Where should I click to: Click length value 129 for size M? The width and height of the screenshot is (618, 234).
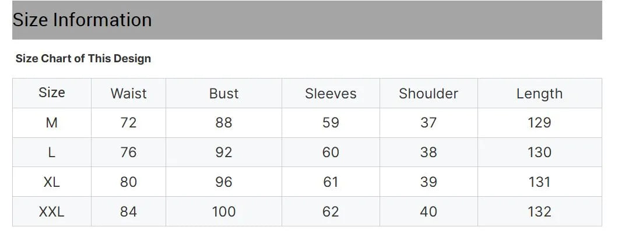539,123
